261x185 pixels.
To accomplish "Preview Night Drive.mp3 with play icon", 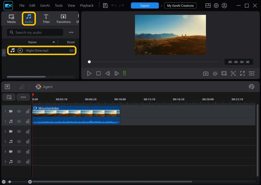I will click(x=20, y=50).
